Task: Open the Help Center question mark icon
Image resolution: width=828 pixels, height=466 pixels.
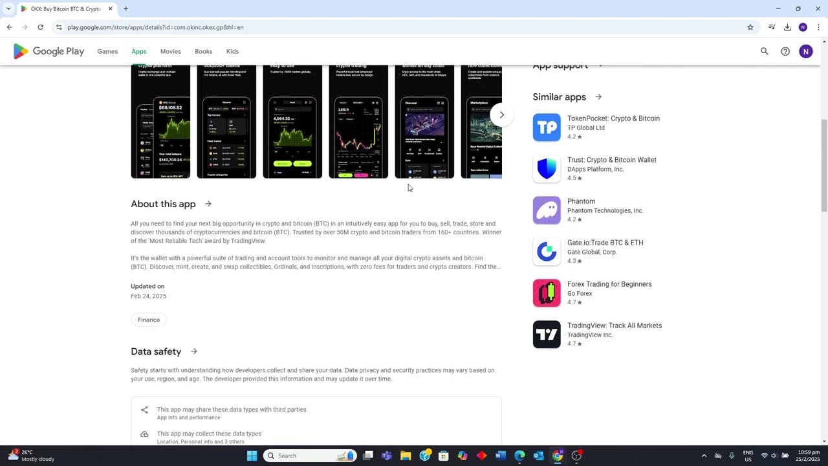Action: coord(785,51)
